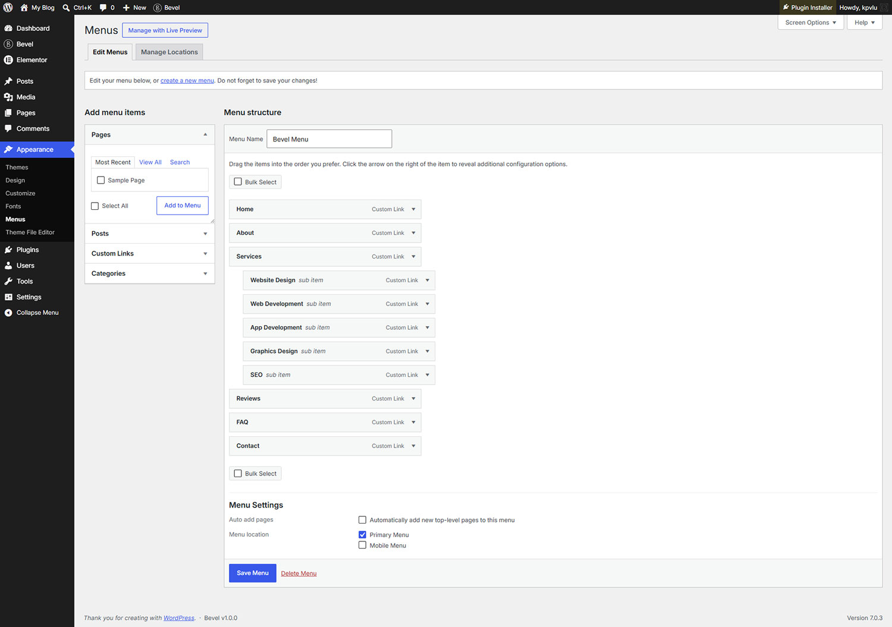Open Fonts under Appearance
The image size is (892, 627).
coord(13,206)
